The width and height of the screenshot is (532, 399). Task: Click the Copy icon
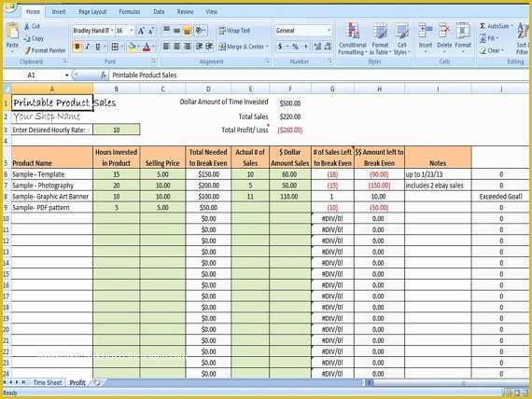(27, 38)
